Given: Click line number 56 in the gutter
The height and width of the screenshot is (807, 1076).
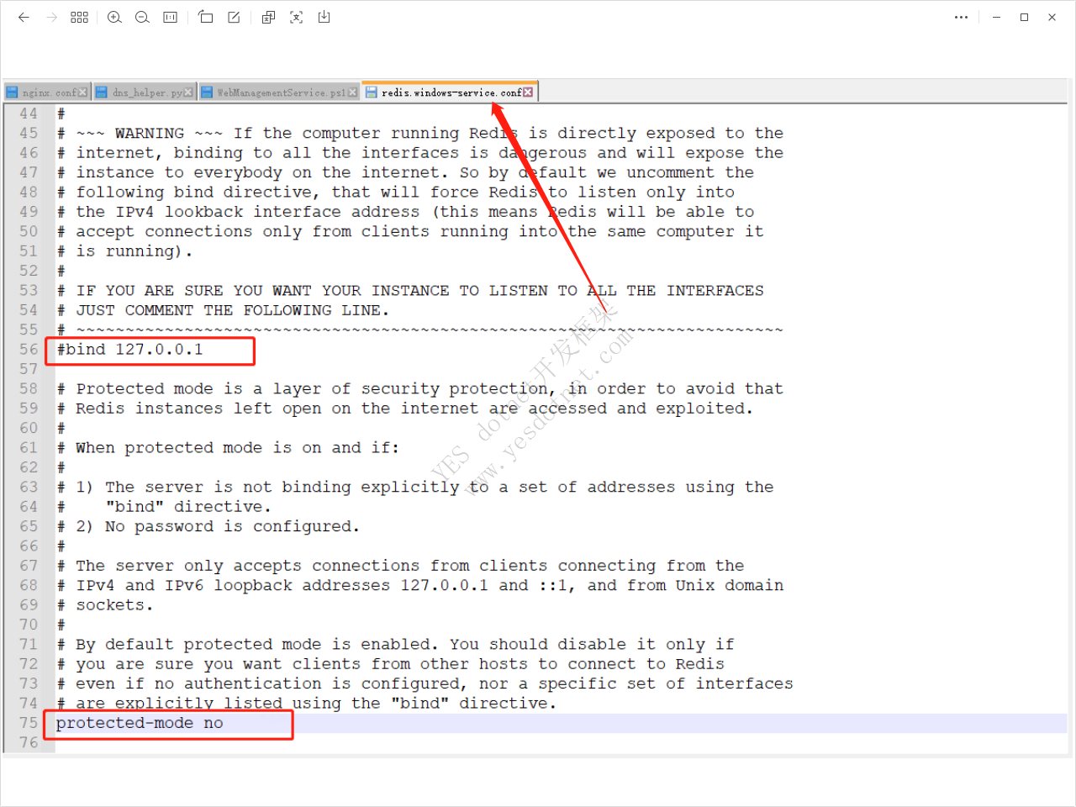Looking at the screenshot, I should coord(29,350).
